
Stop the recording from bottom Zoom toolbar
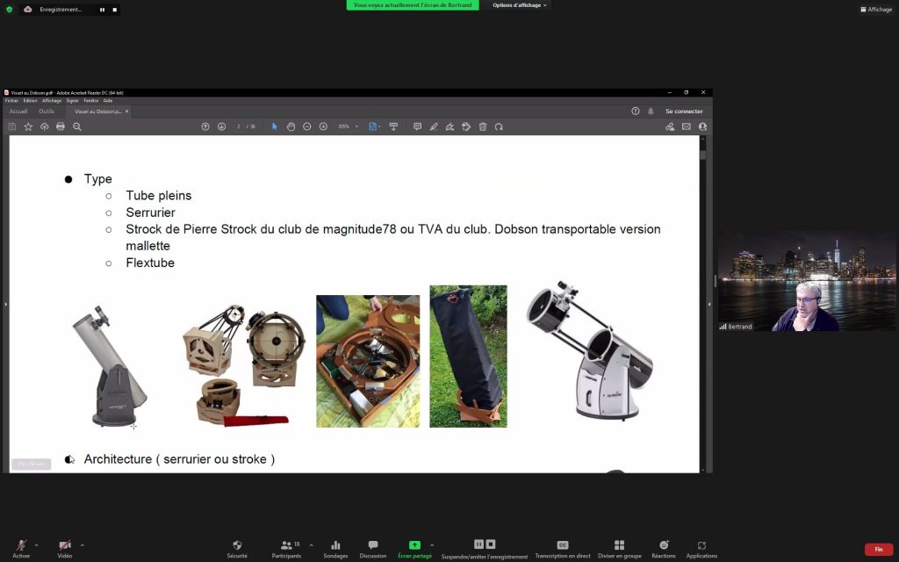point(491,544)
